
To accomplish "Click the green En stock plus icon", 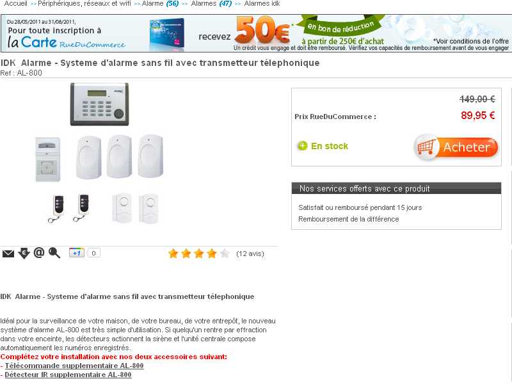I will pos(302,146).
